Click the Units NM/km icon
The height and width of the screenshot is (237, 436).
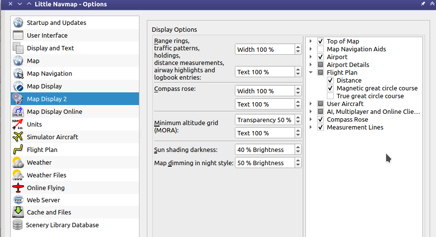pyautogui.click(x=18, y=124)
